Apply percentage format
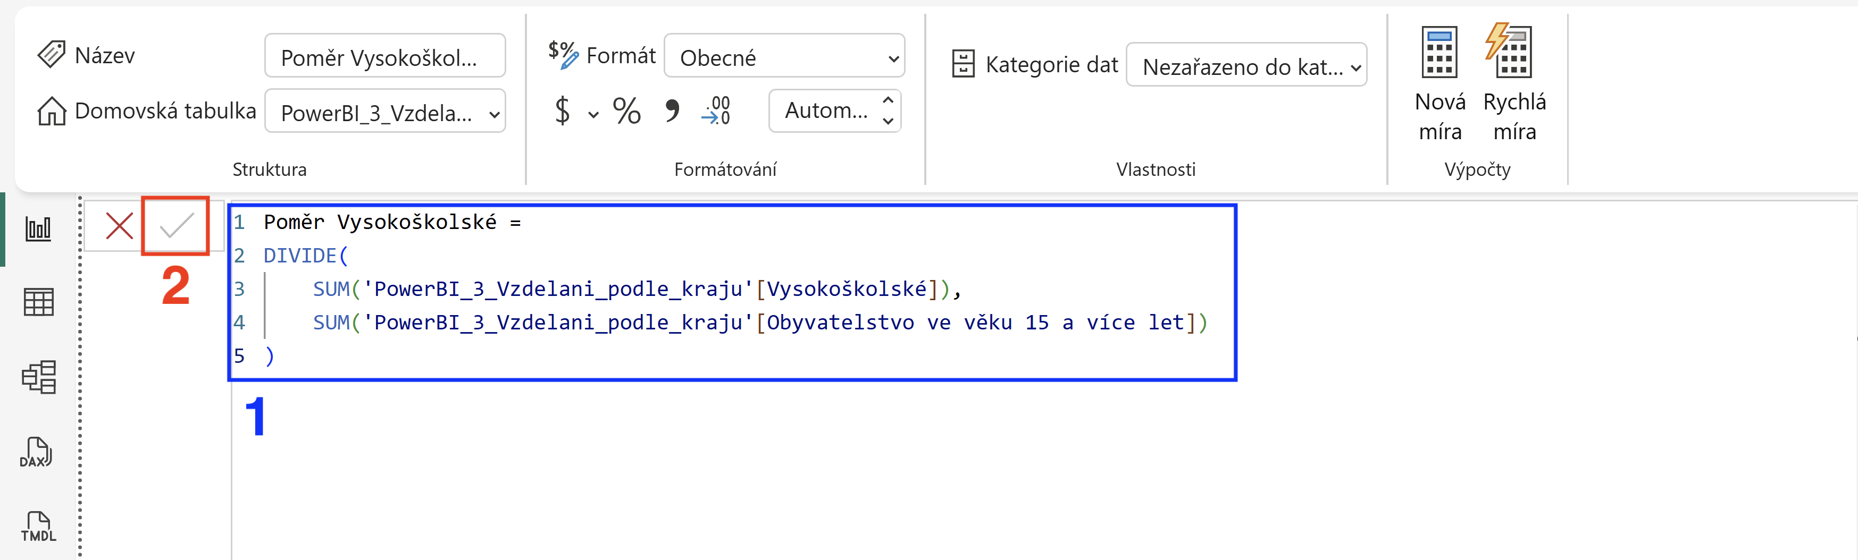 [x=626, y=111]
